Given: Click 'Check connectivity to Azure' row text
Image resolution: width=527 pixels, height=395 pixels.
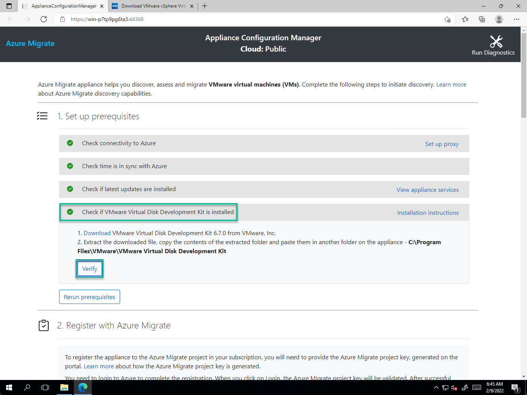Looking at the screenshot, I should pos(119,143).
